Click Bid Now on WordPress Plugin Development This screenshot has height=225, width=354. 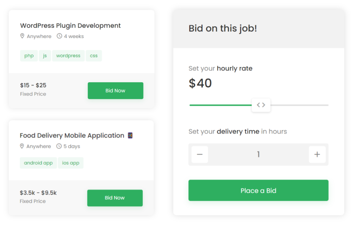(115, 91)
